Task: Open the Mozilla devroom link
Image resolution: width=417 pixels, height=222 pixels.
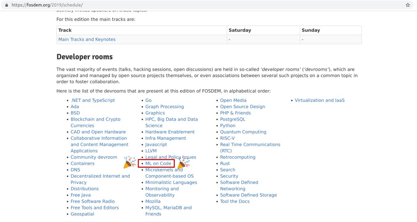Action: pos(153,201)
